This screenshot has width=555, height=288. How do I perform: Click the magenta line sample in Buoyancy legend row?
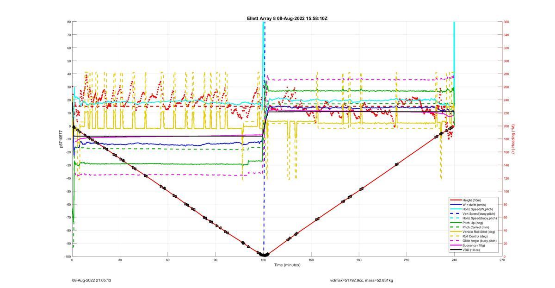456,245
